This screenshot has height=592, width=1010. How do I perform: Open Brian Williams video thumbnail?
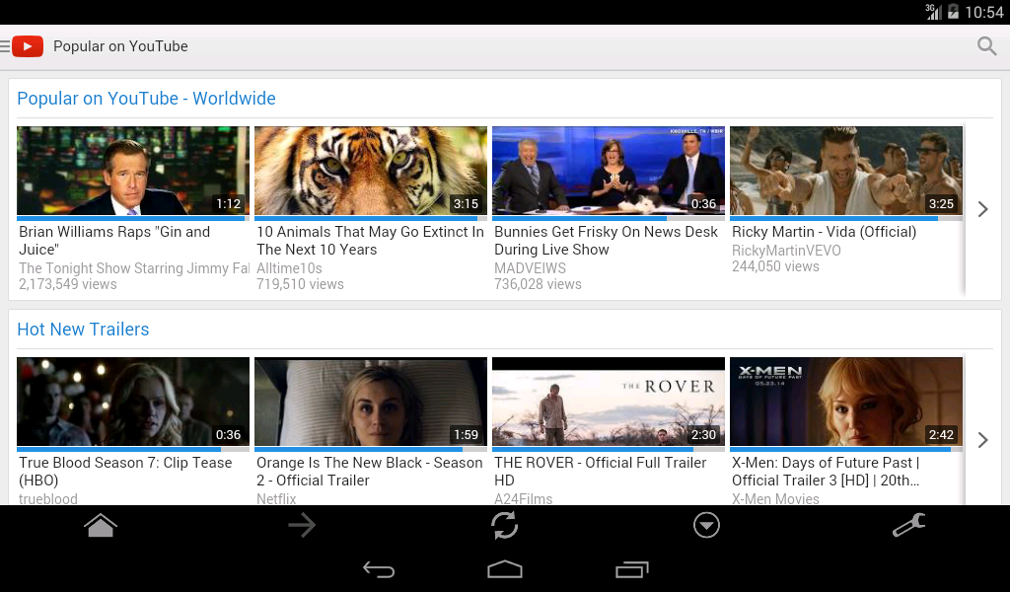point(133,171)
